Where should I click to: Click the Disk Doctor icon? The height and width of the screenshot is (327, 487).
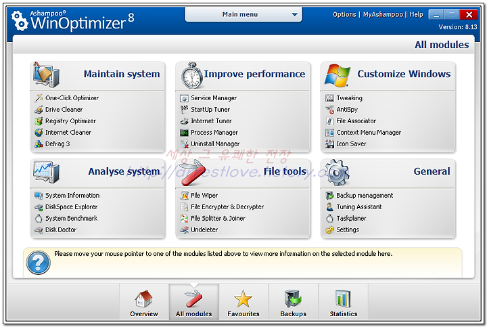pos(39,230)
